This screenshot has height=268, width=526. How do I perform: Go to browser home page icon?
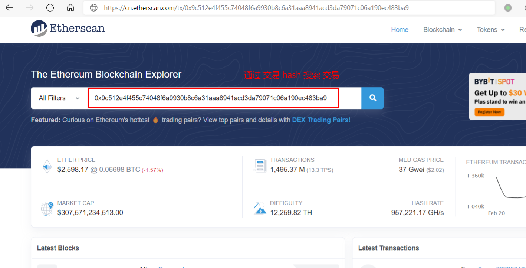click(x=70, y=8)
